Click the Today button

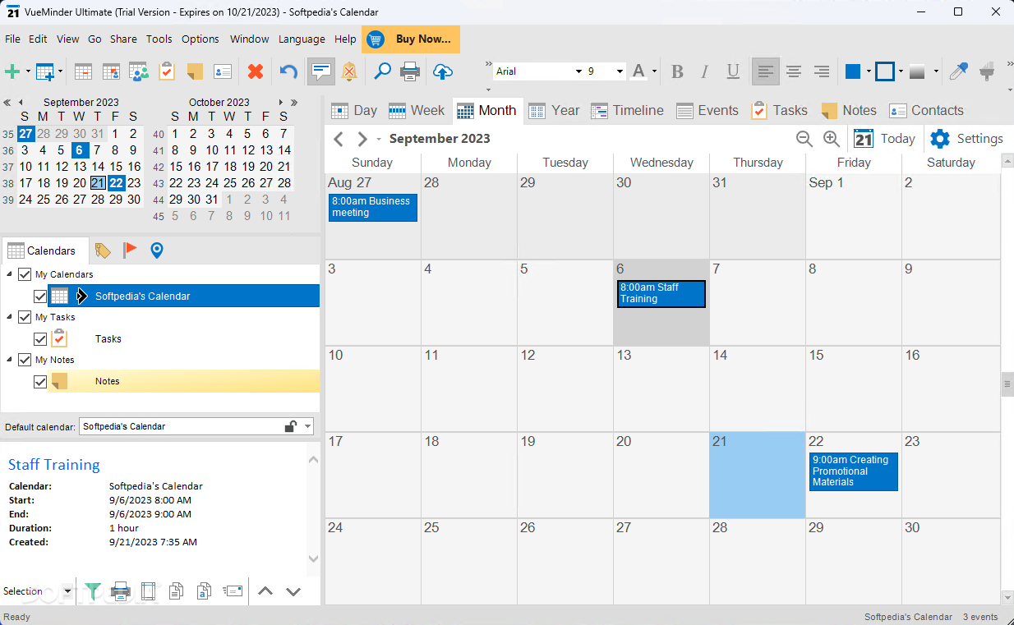885,139
